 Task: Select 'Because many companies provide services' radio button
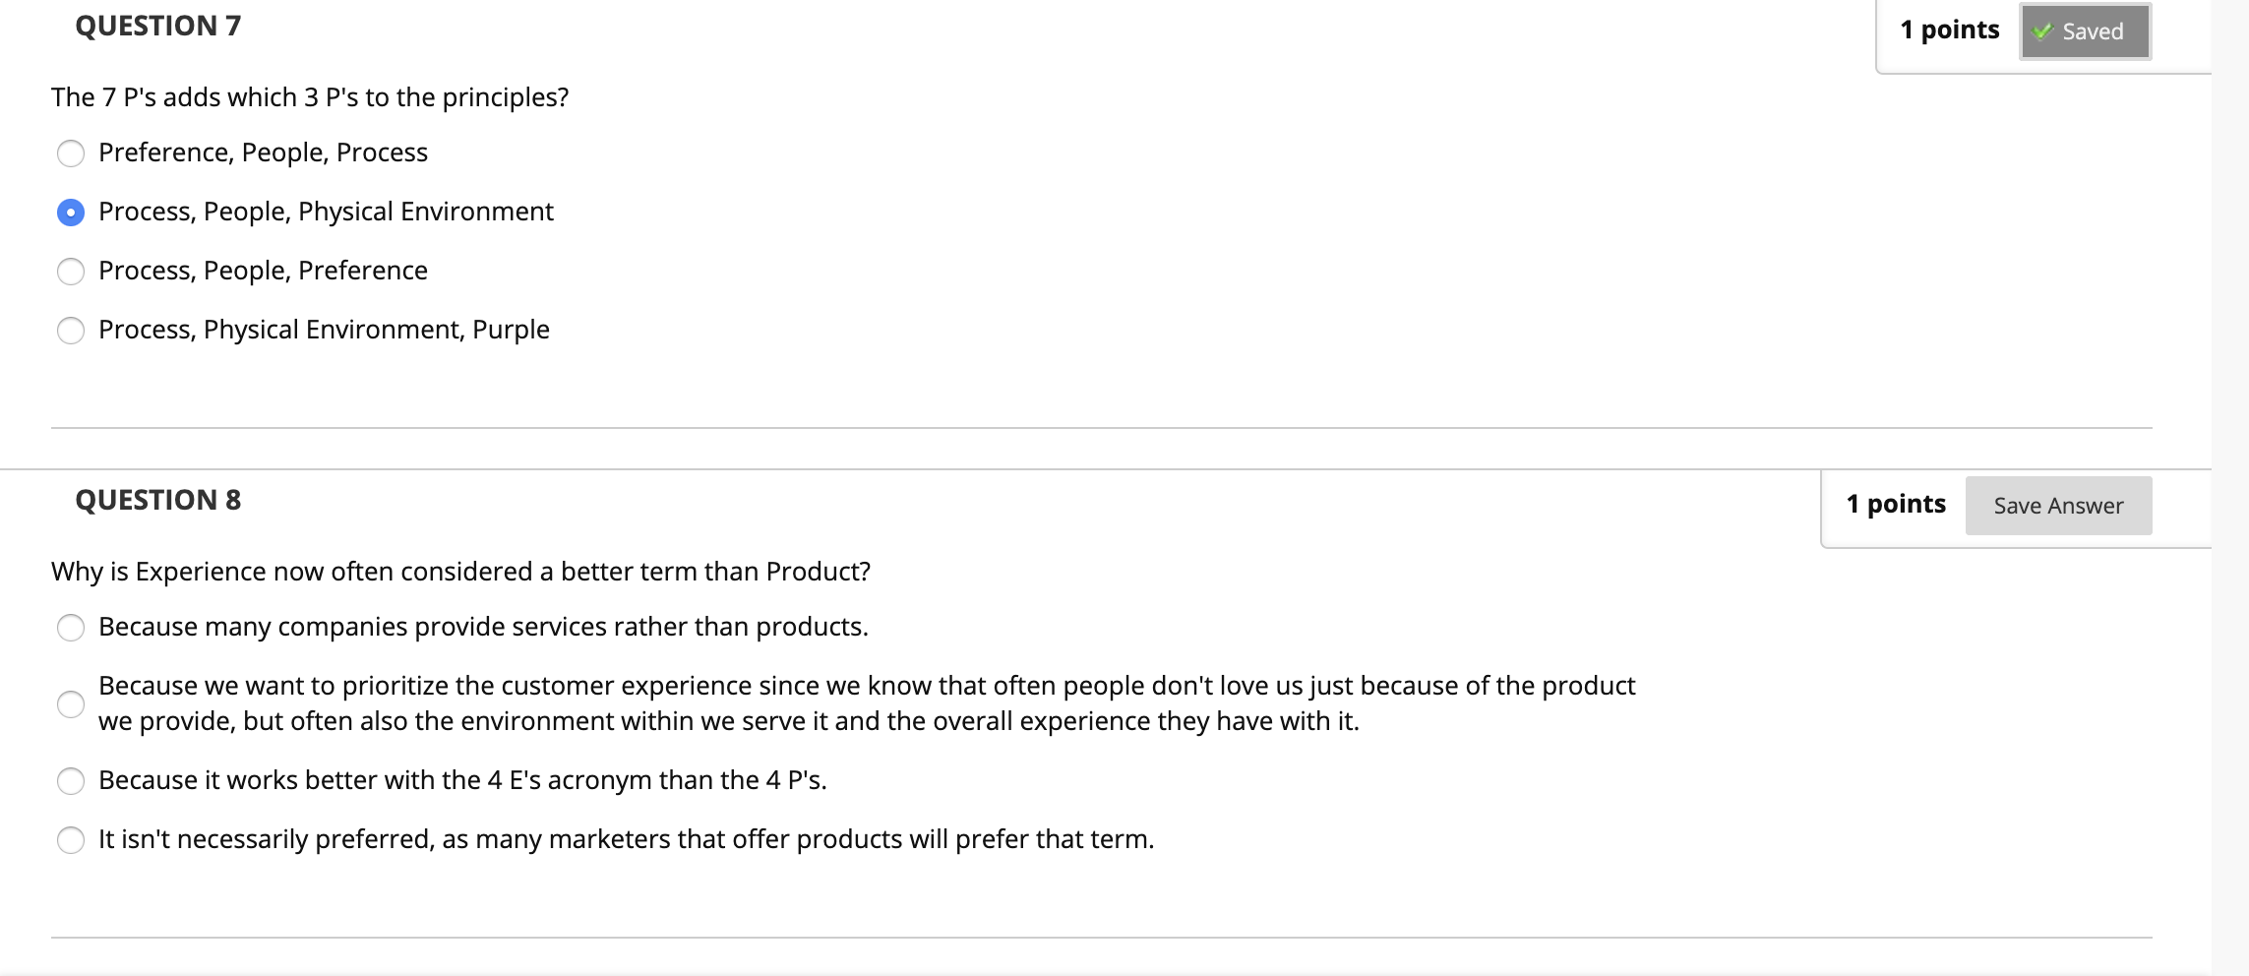[x=71, y=628]
